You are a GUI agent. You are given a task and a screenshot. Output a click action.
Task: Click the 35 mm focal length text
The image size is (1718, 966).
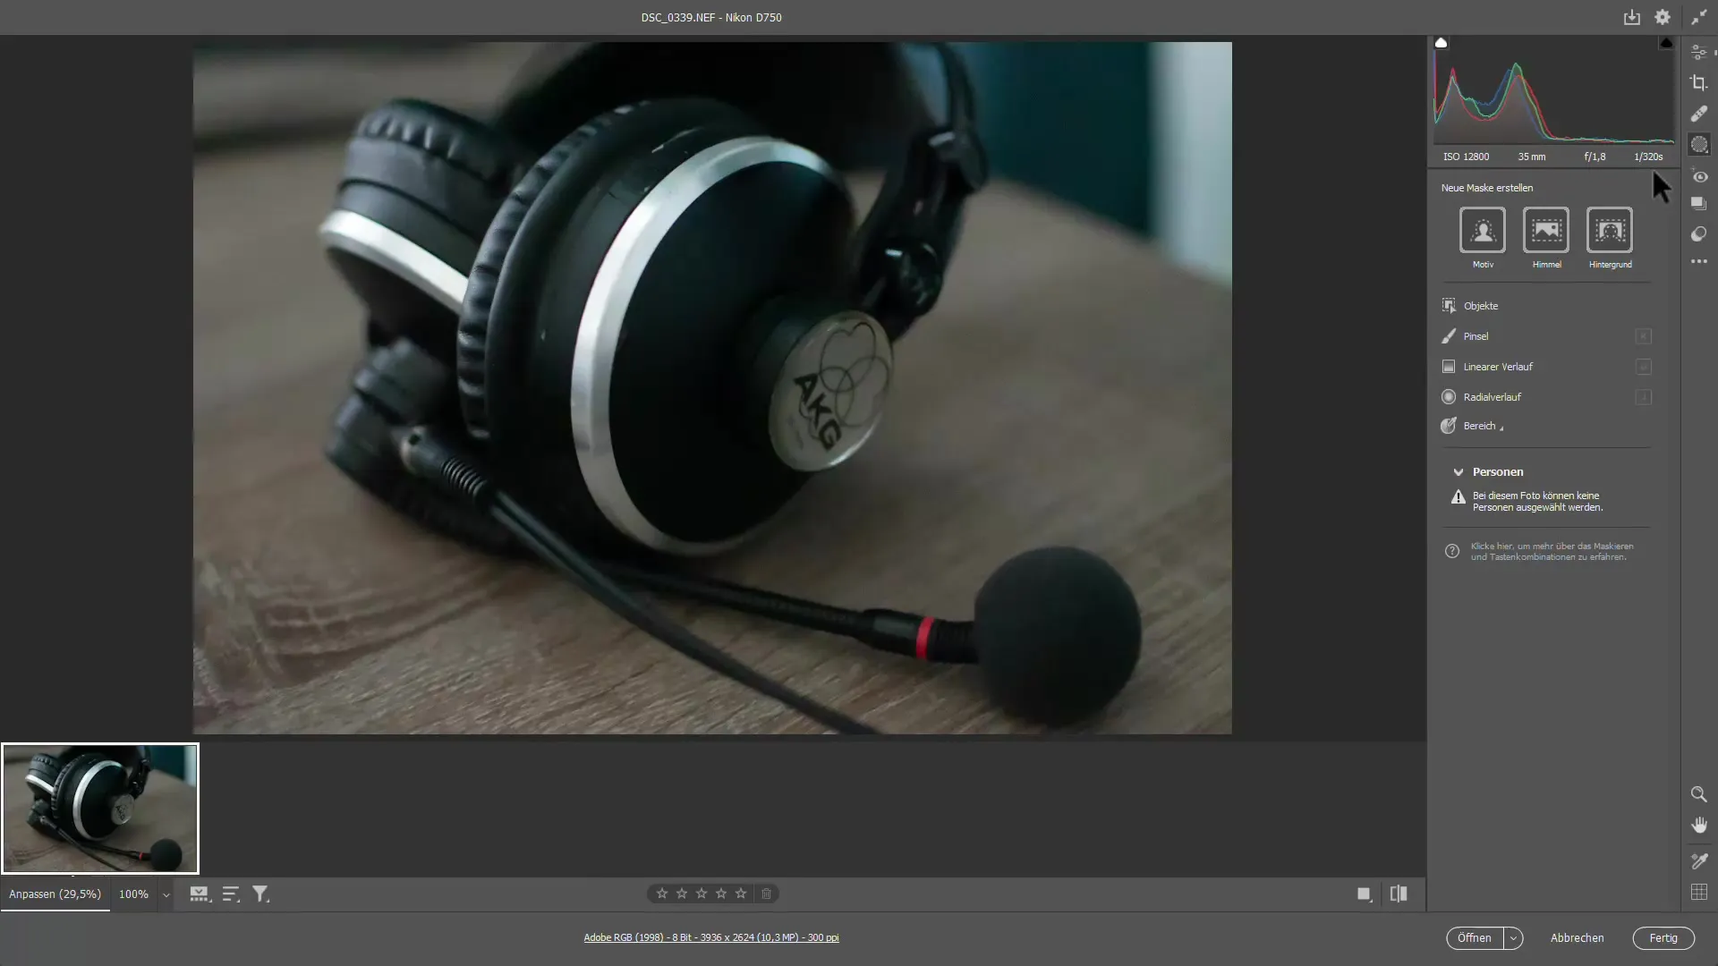[1531, 157]
